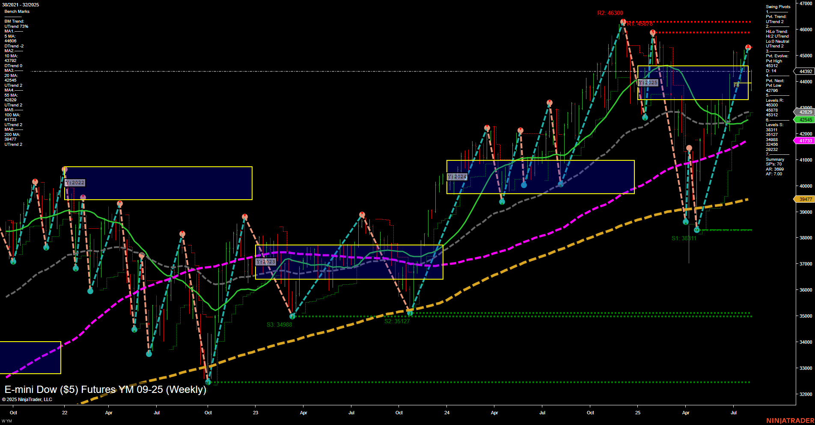This screenshot has height=425, width=815.
Task: Click the F0 marker inside the Y:2025 box
Action: pyautogui.click(x=736, y=85)
